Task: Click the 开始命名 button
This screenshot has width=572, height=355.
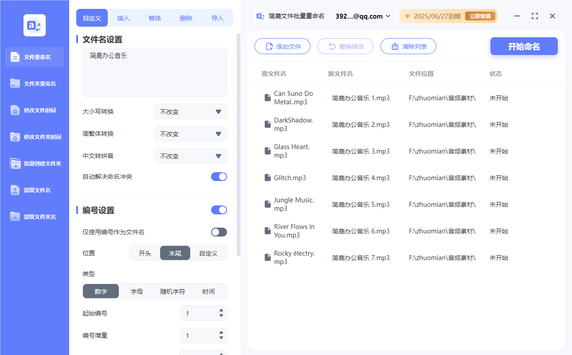Action: tap(524, 46)
